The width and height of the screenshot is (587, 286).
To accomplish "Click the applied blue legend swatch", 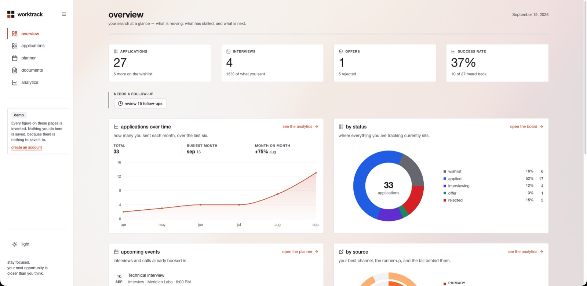I will tap(445, 179).
